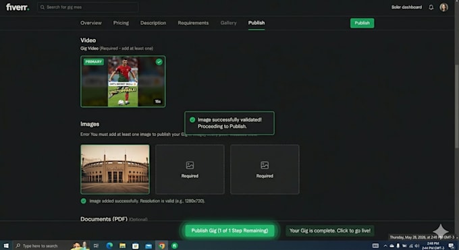This screenshot has height=250, width=459.
Task: Show hidden tray icons chevron
Action: pos(385,246)
